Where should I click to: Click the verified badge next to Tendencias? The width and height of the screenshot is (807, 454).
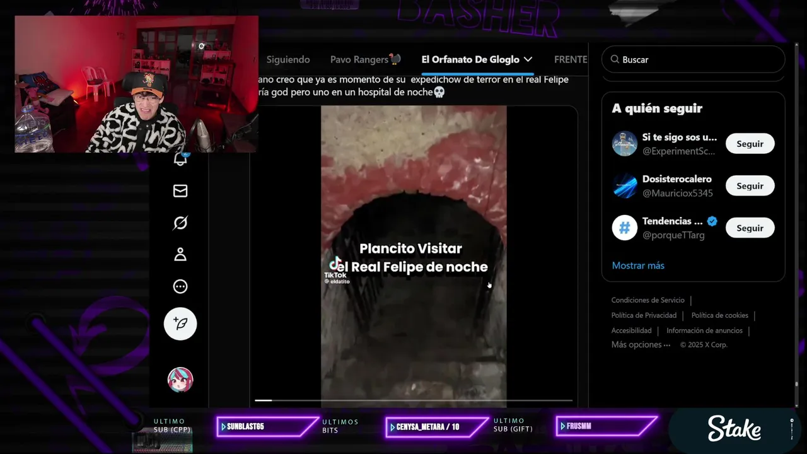click(x=712, y=221)
